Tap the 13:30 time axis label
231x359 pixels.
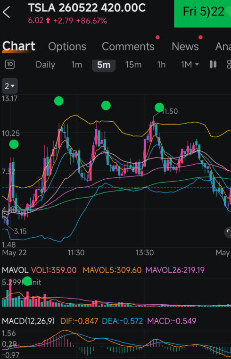(145, 253)
